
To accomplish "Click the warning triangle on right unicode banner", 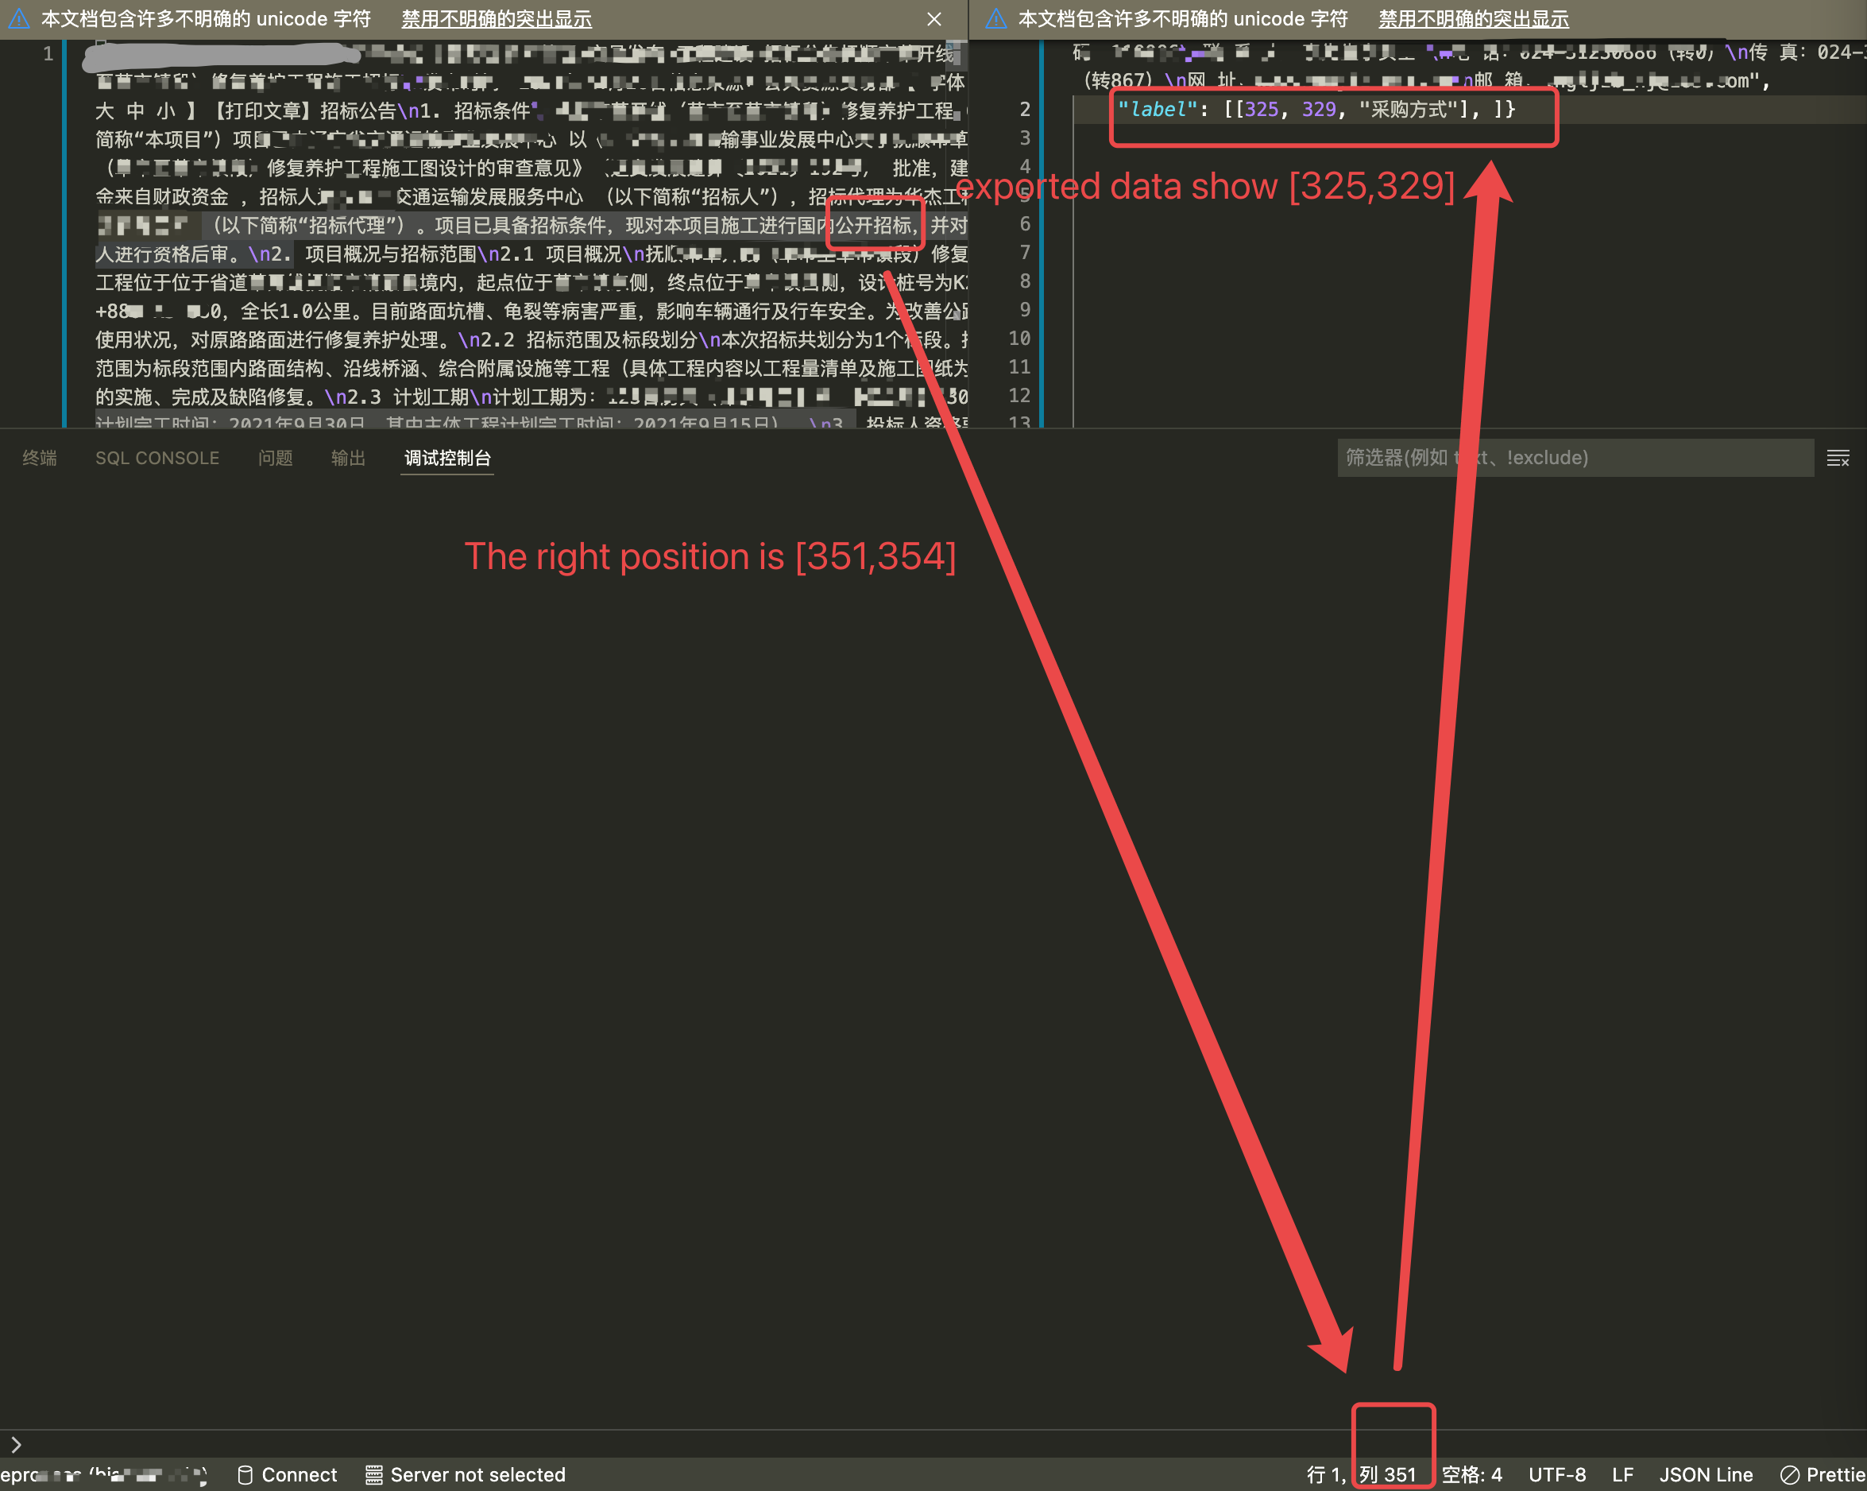I will [x=995, y=18].
